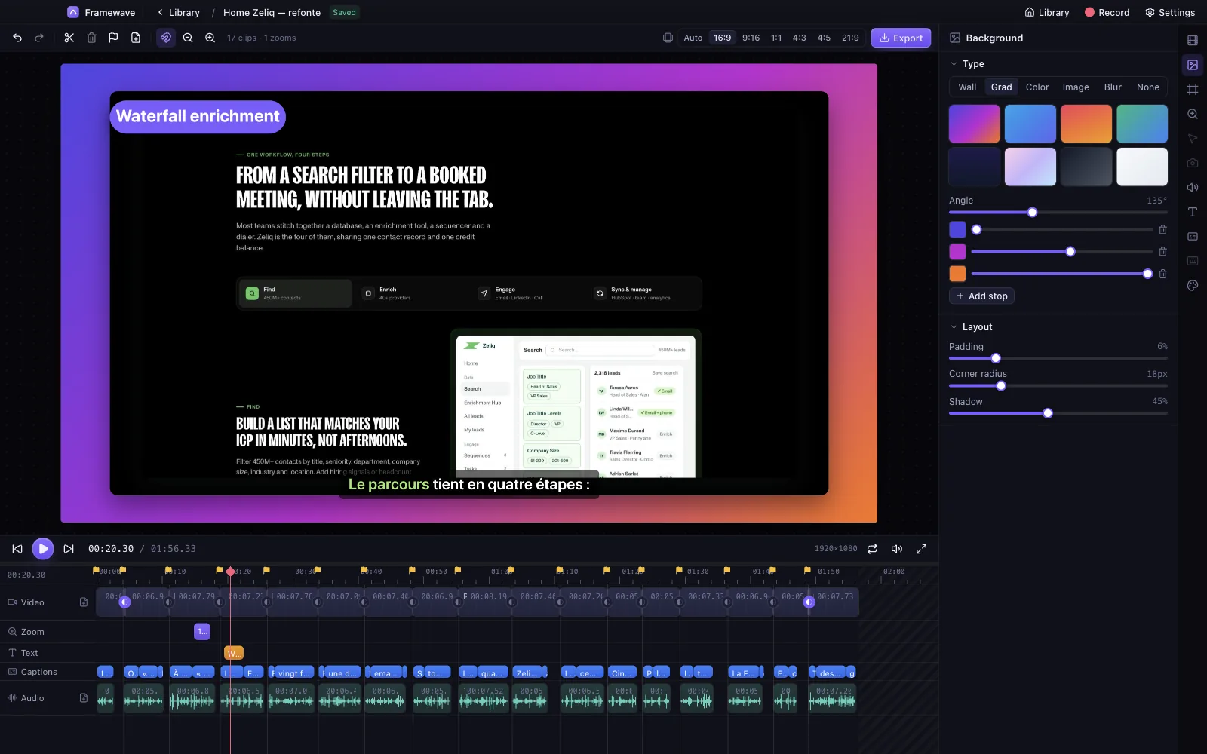Adjust the Angle slider handle
The image size is (1207, 754).
[x=1032, y=213]
